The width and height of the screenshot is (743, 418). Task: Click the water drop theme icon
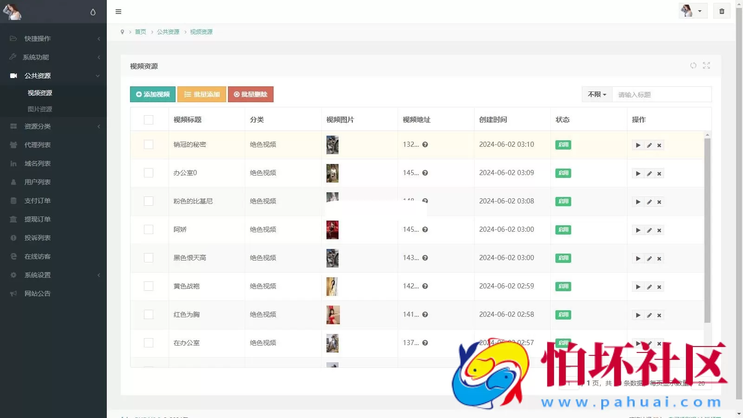(x=93, y=12)
